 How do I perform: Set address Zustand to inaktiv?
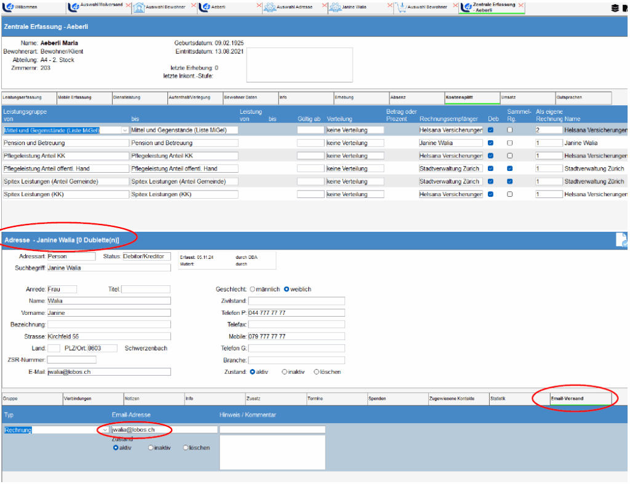click(284, 372)
